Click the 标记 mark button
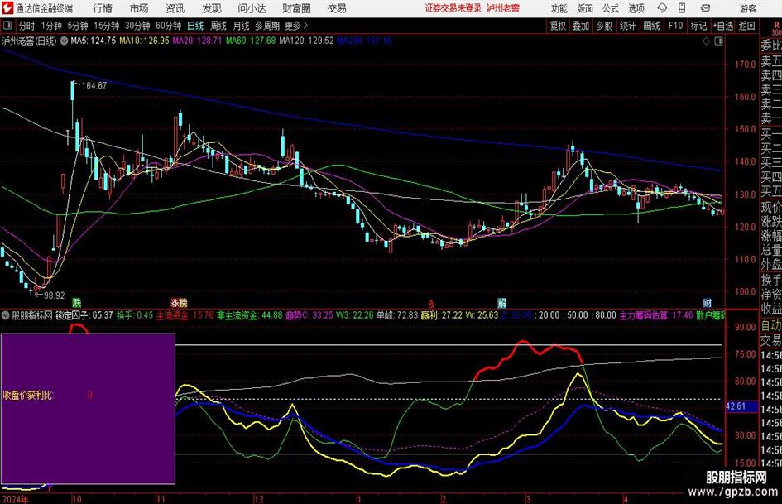The image size is (782, 504). (698, 26)
